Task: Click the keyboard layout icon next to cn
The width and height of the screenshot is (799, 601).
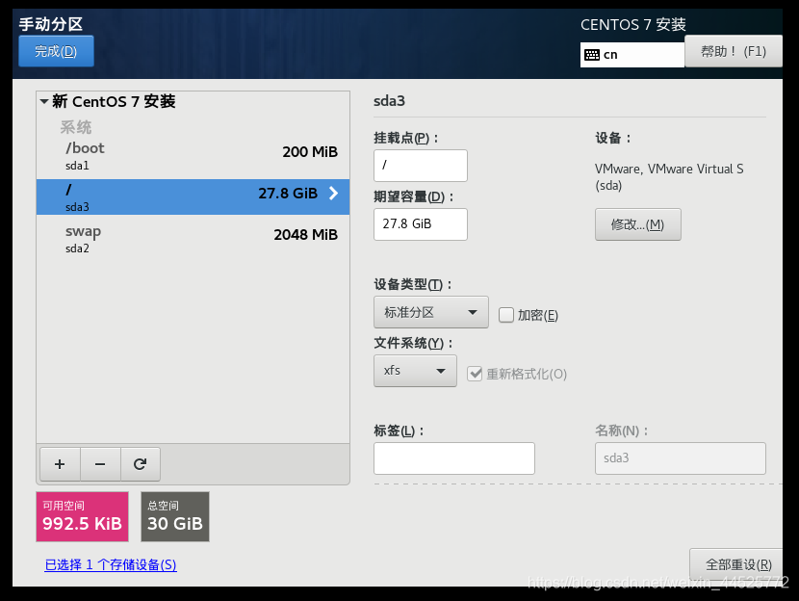Action: 592,55
